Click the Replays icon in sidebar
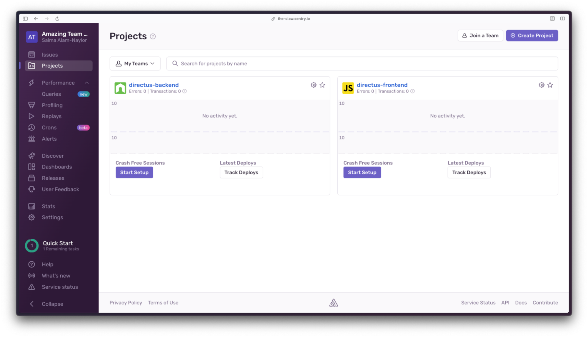This screenshot has height=337, width=588. click(31, 116)
